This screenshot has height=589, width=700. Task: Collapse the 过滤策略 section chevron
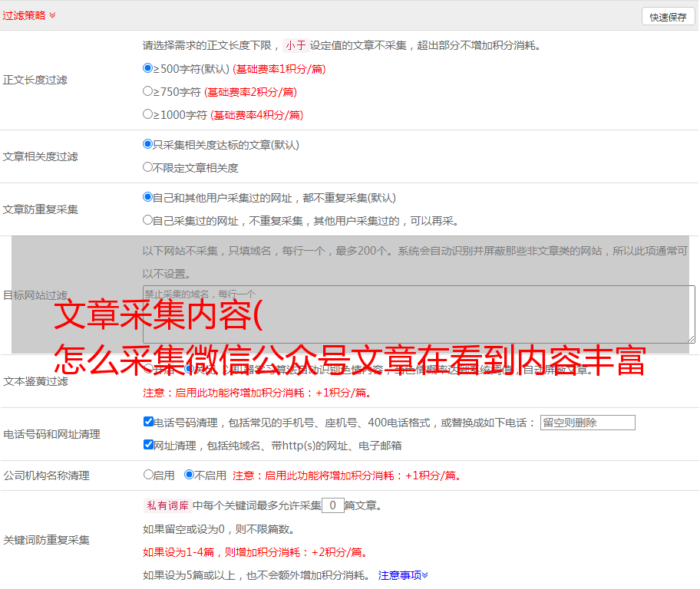click(52, 15)
